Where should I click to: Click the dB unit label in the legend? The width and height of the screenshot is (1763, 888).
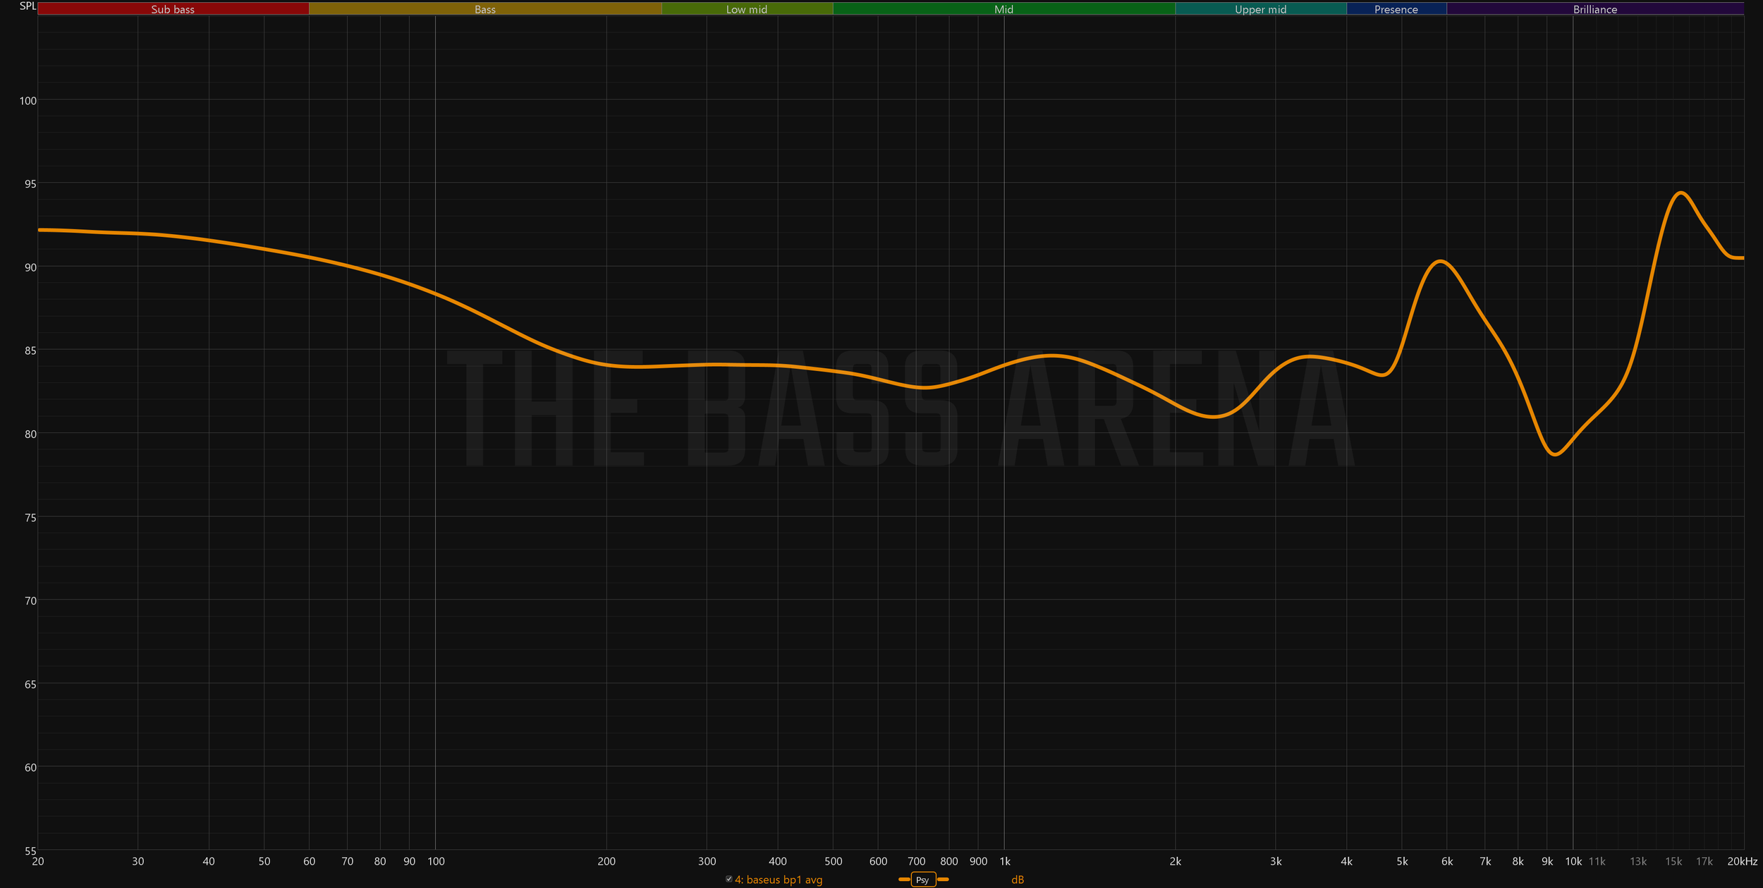pyautogui.click(x=1019, y=880)
